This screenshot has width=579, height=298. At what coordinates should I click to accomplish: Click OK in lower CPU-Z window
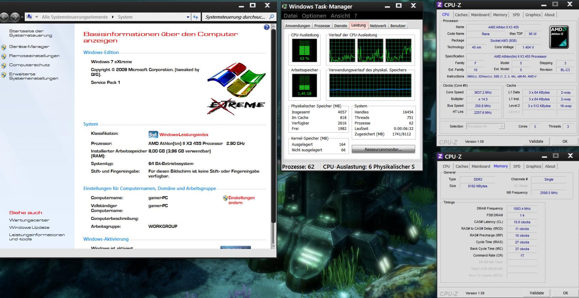565,293
